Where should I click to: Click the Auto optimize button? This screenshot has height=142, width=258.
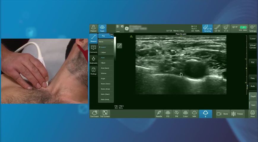[253, 86]
